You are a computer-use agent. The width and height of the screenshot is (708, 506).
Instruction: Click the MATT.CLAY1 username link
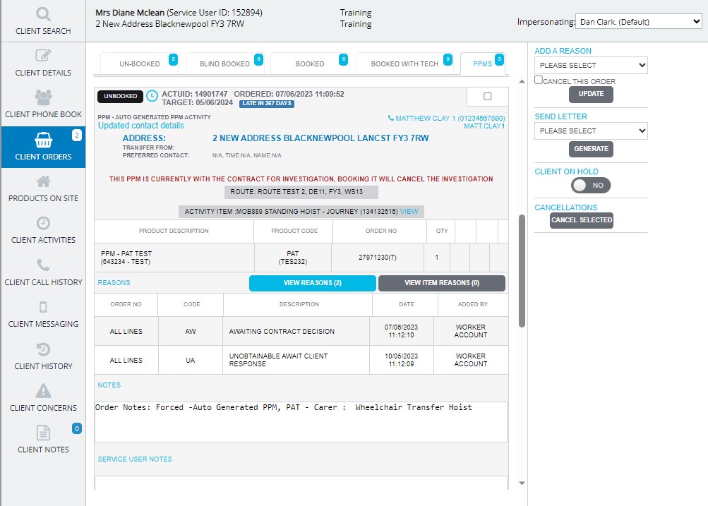[484, 126]
